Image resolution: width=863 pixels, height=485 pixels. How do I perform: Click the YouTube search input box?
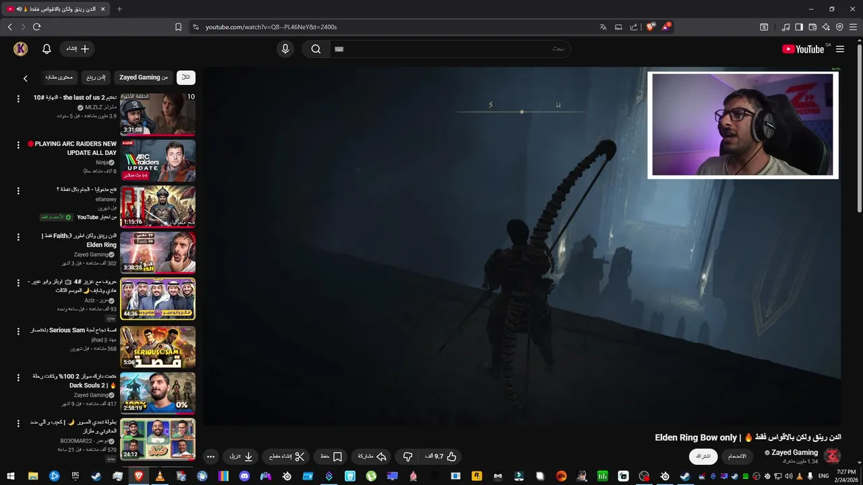(x=450, y=48)
